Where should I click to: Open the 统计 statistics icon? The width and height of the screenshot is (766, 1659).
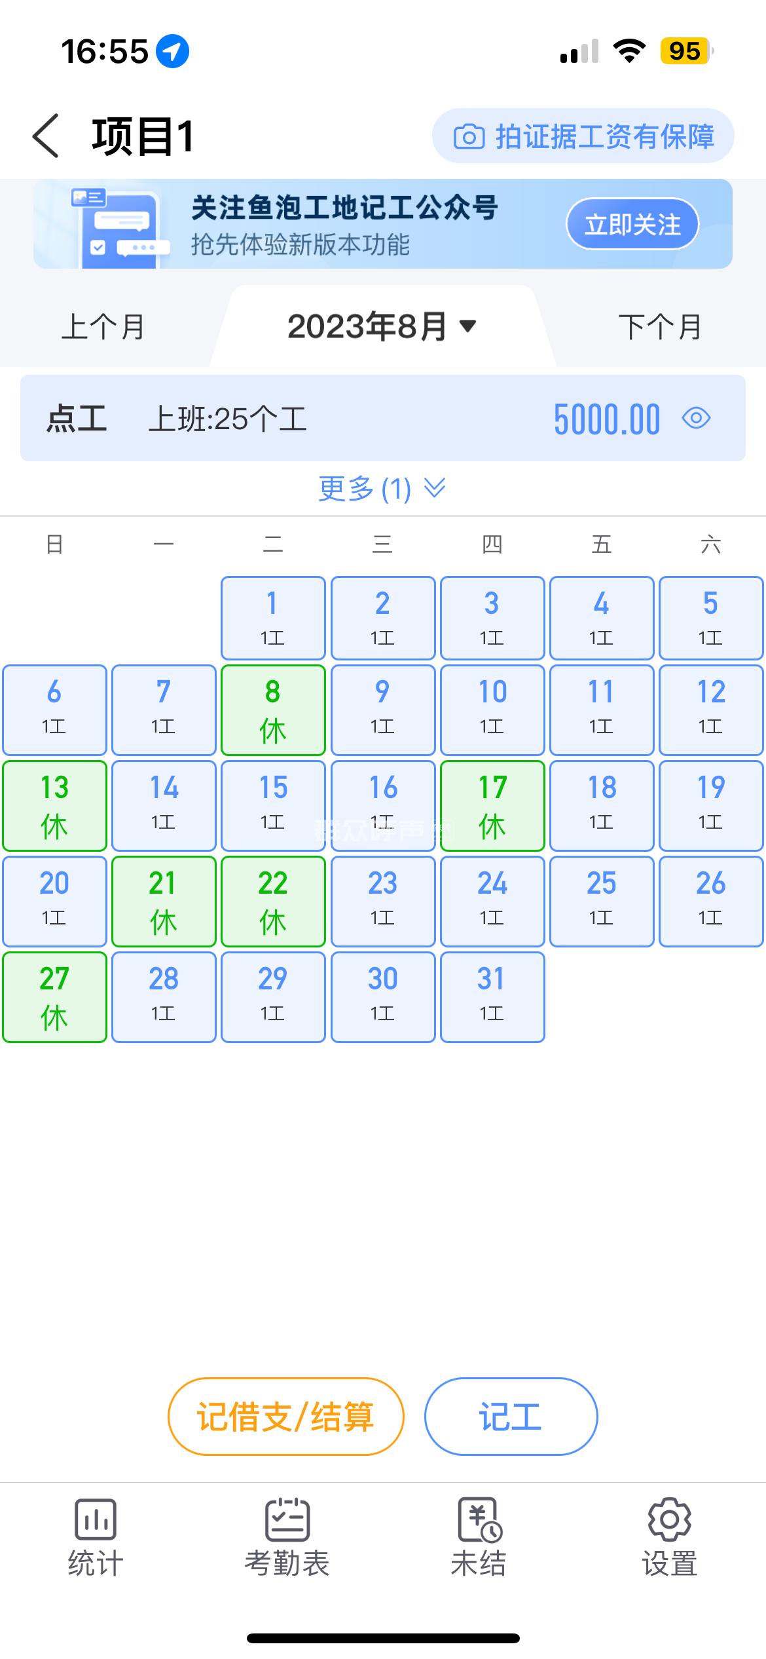96,1519
